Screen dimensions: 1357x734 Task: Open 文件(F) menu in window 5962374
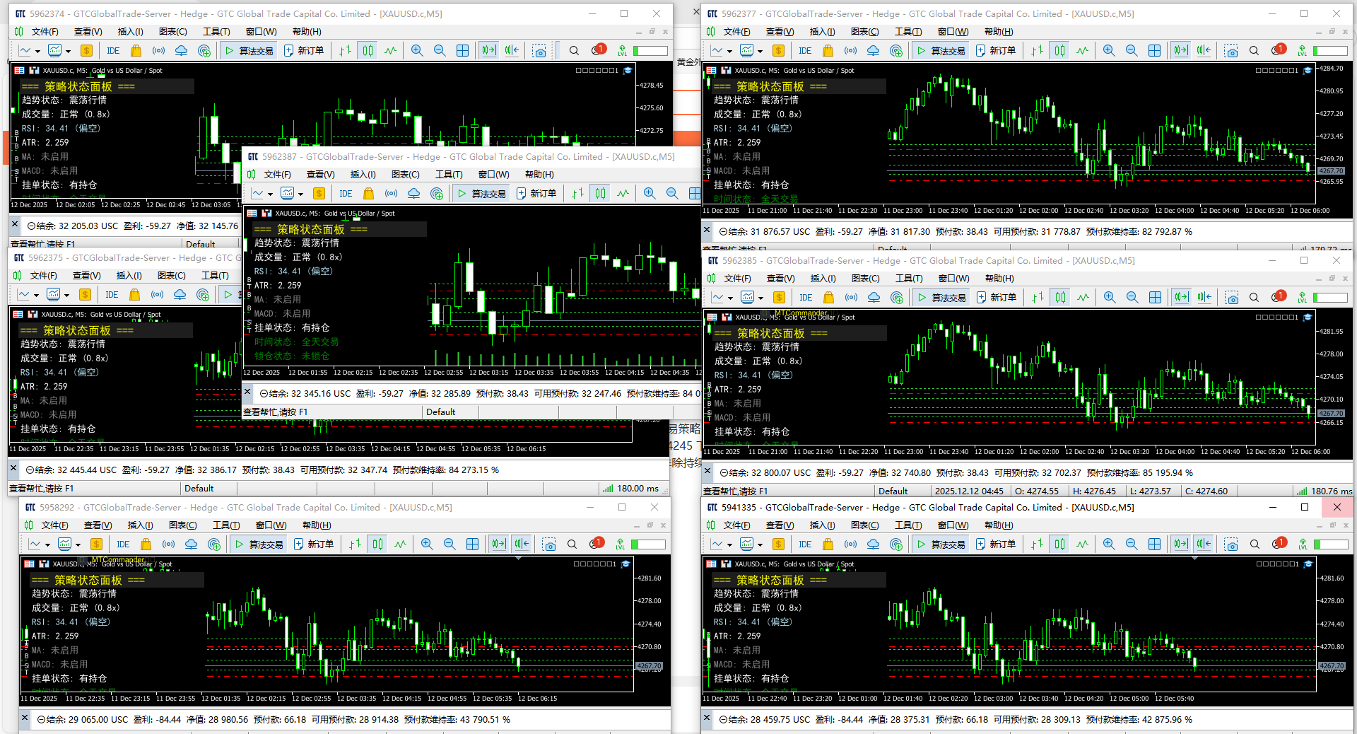click(45, 32)
